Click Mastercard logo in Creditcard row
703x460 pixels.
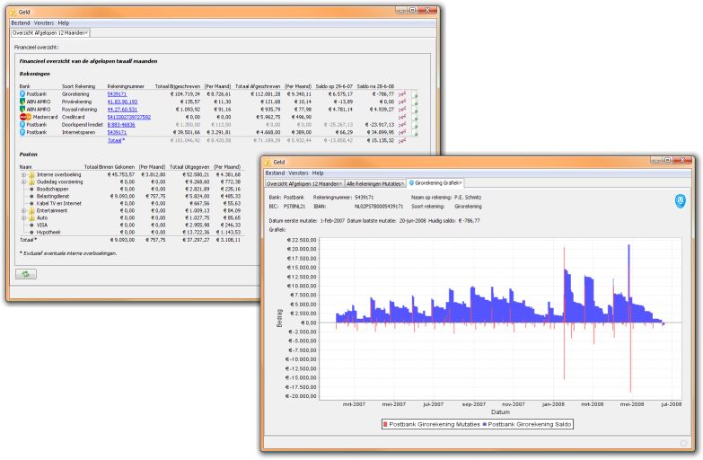[x=25, y=117]
